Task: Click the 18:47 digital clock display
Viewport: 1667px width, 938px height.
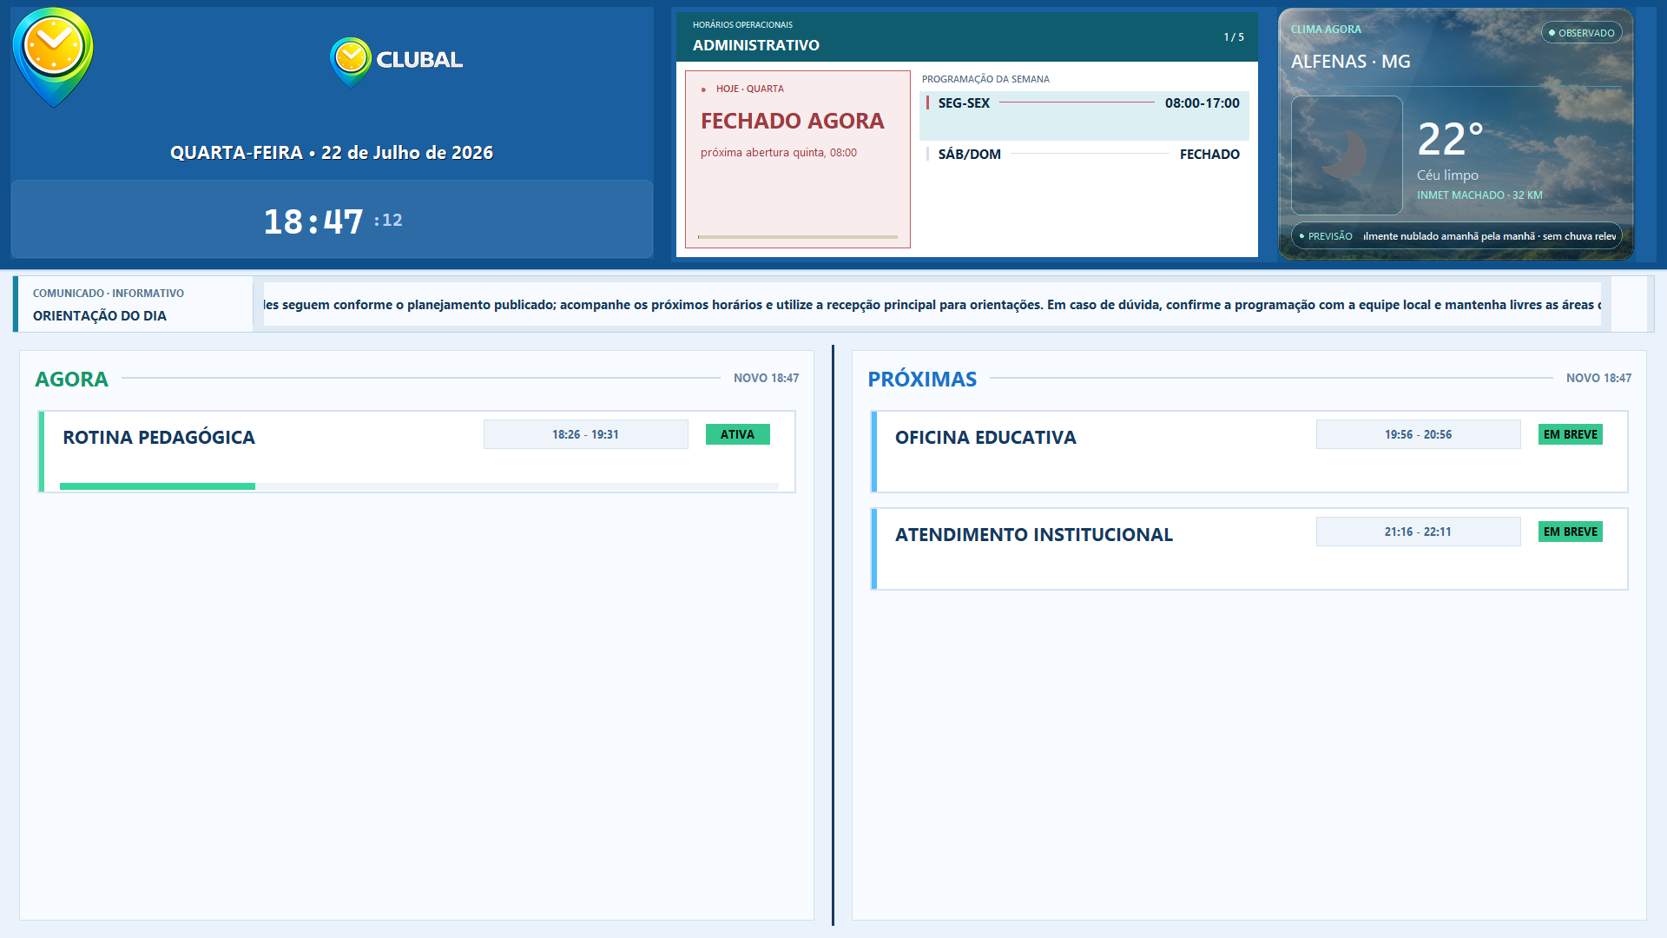Action: (313, 221)
